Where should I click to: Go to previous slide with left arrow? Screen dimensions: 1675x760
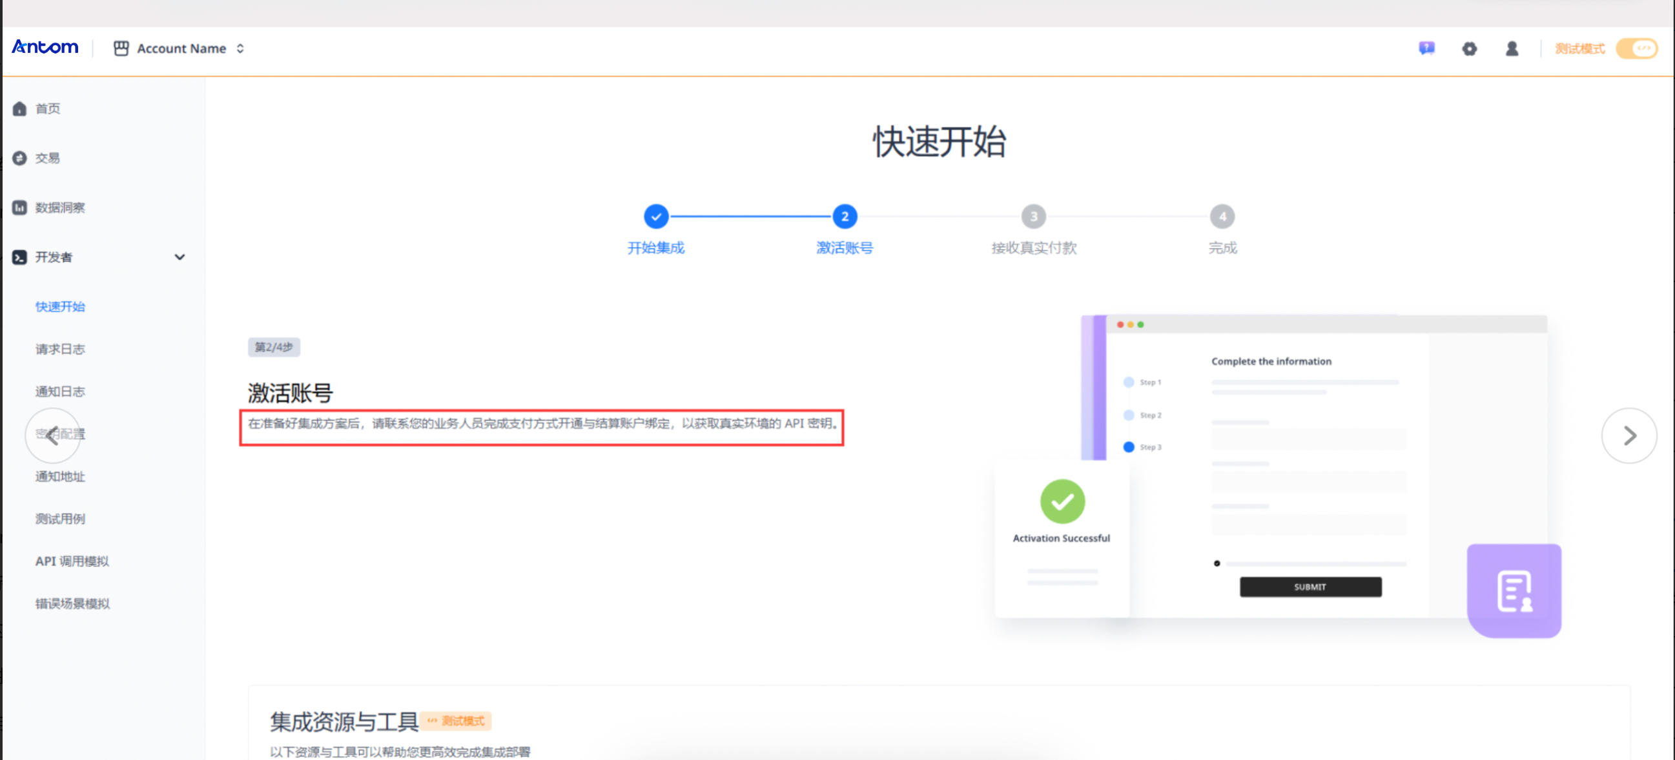pos(52,435)
